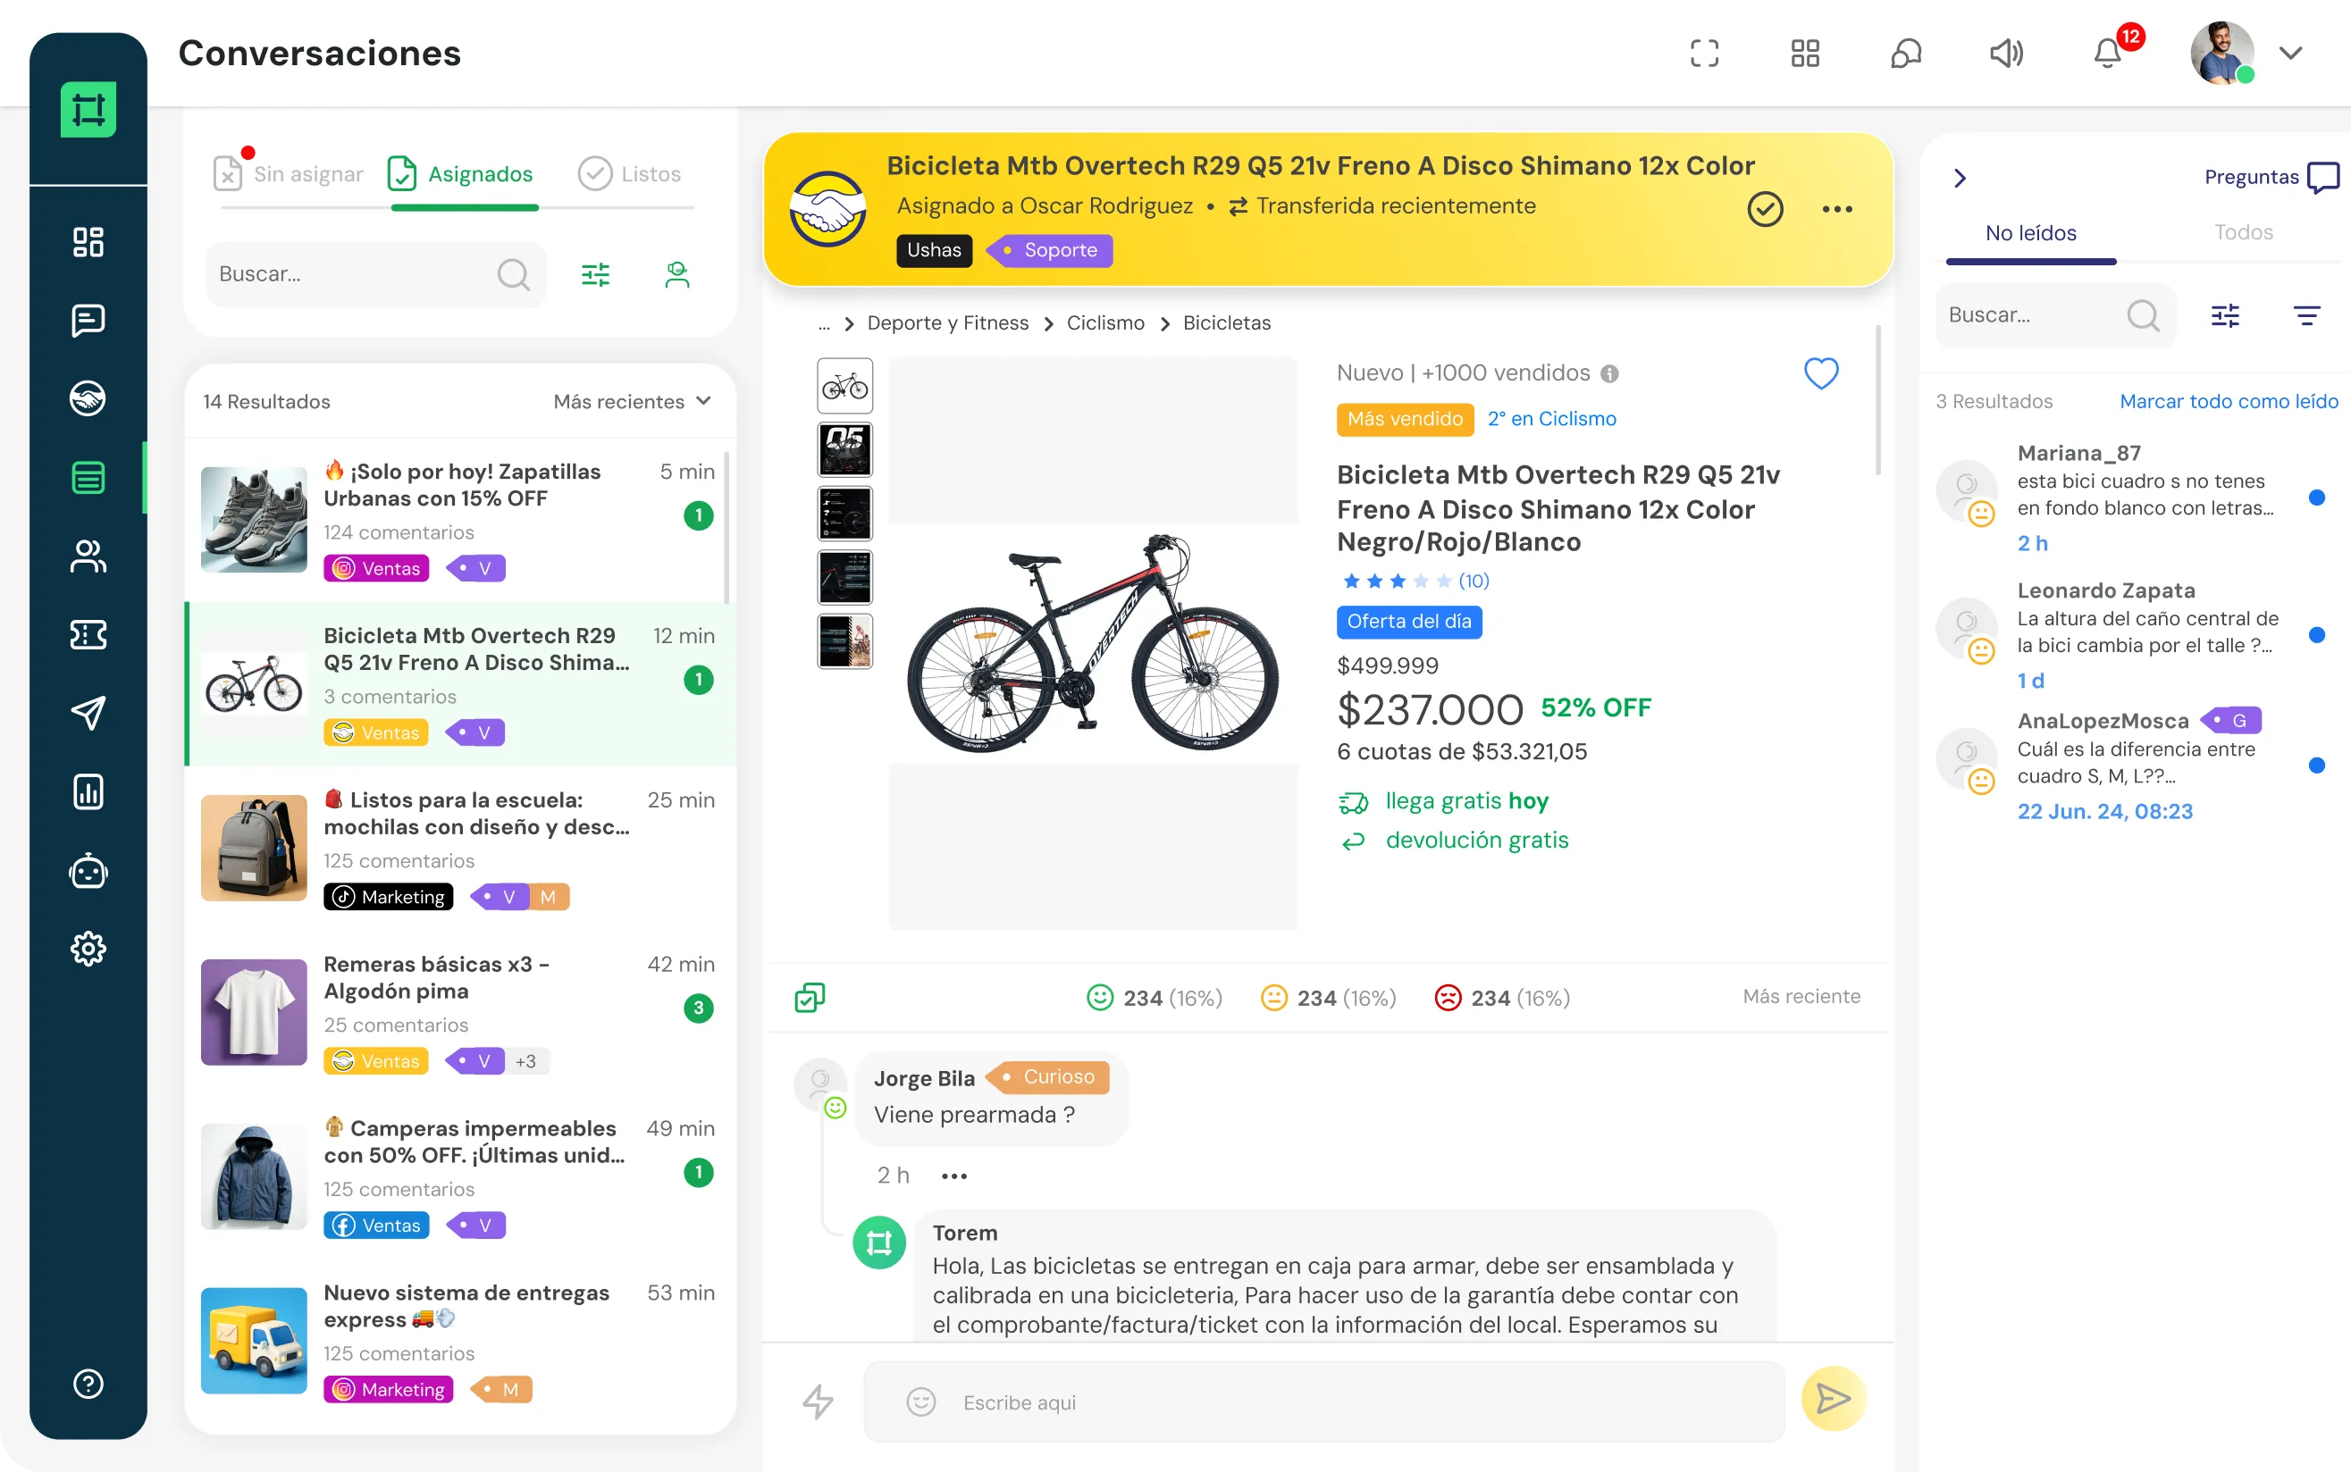This screenshot has width=2351, height=1473.
Task: Go to Ciclismo breadcrumb
Action: coord(1106,323)
